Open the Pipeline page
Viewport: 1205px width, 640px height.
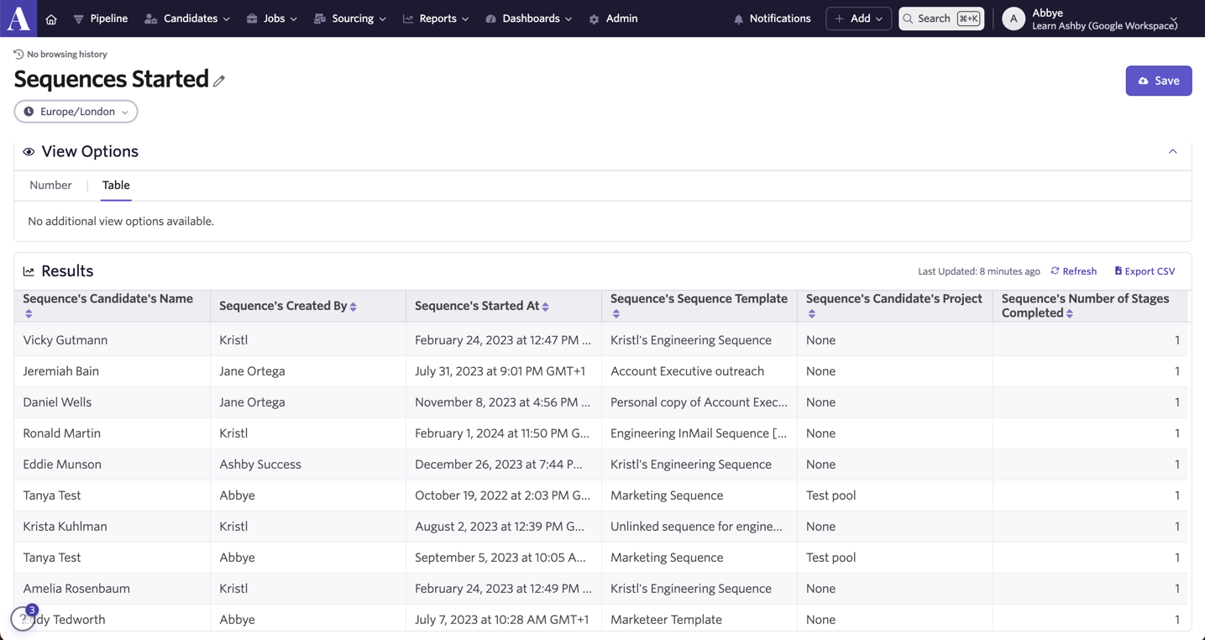coord(101,18)
